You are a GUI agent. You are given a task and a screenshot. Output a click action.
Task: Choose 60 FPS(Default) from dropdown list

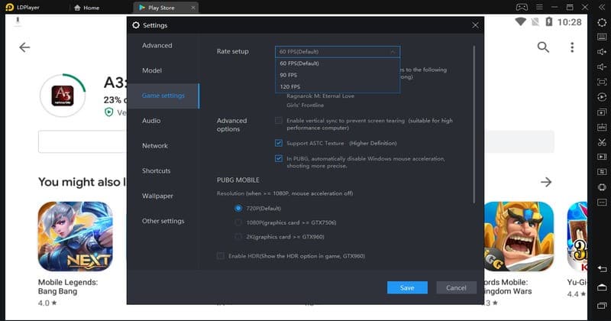coord(338,63)
